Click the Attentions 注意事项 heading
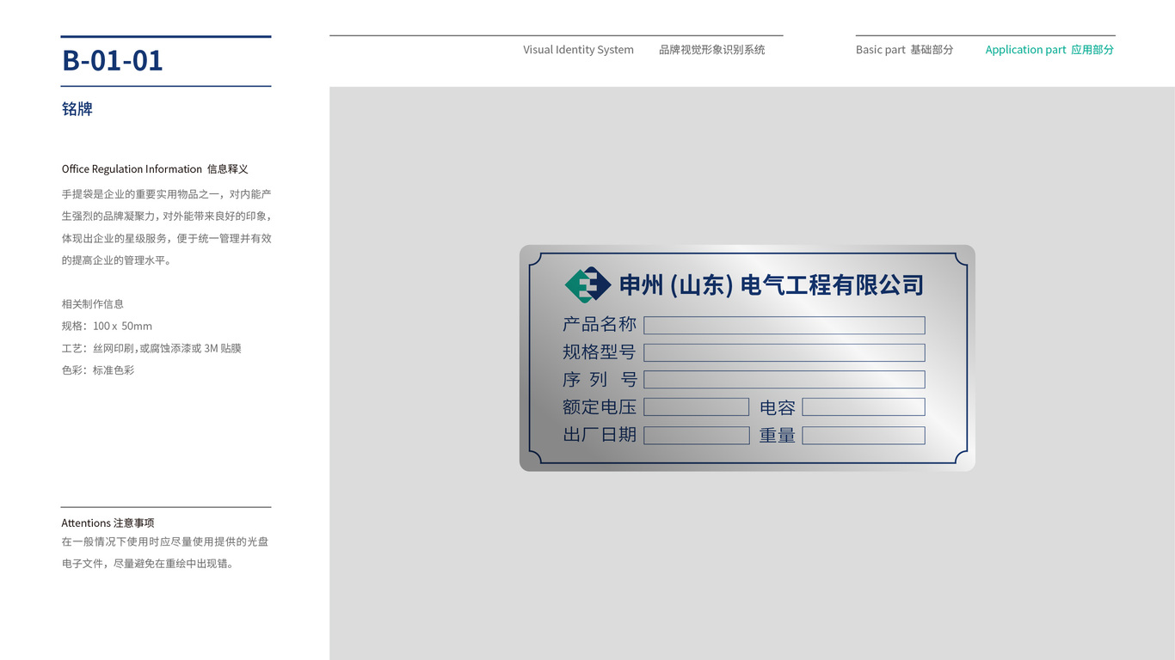The width and height of the screenshot is (1175, 660). coord(108,522)
